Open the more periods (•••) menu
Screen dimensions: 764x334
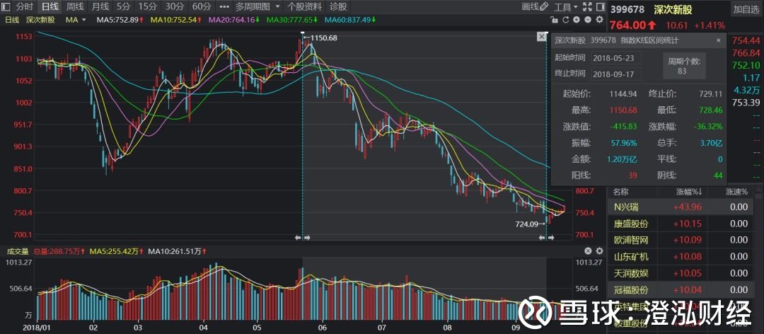[x=224, y=7]
